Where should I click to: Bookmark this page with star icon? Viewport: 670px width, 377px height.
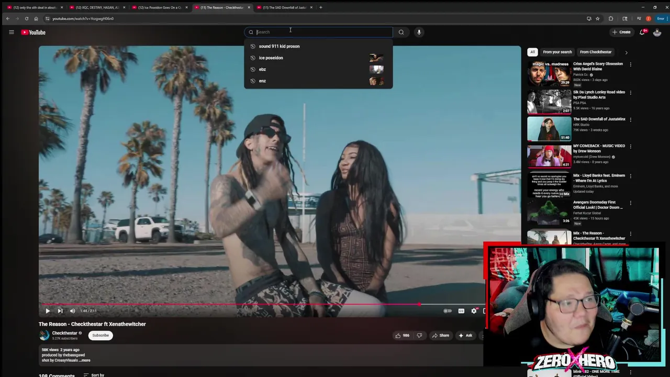[597, 18]
